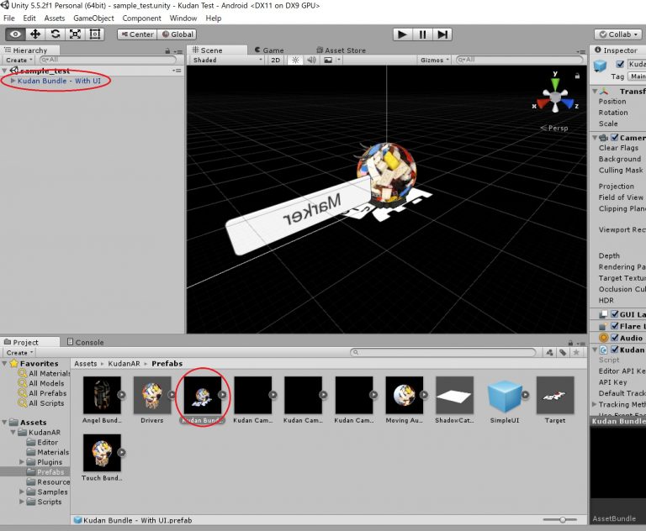Collapse the sample_test scene
The height and width of the screenshot is (531, 646).
tap(4, 71)
